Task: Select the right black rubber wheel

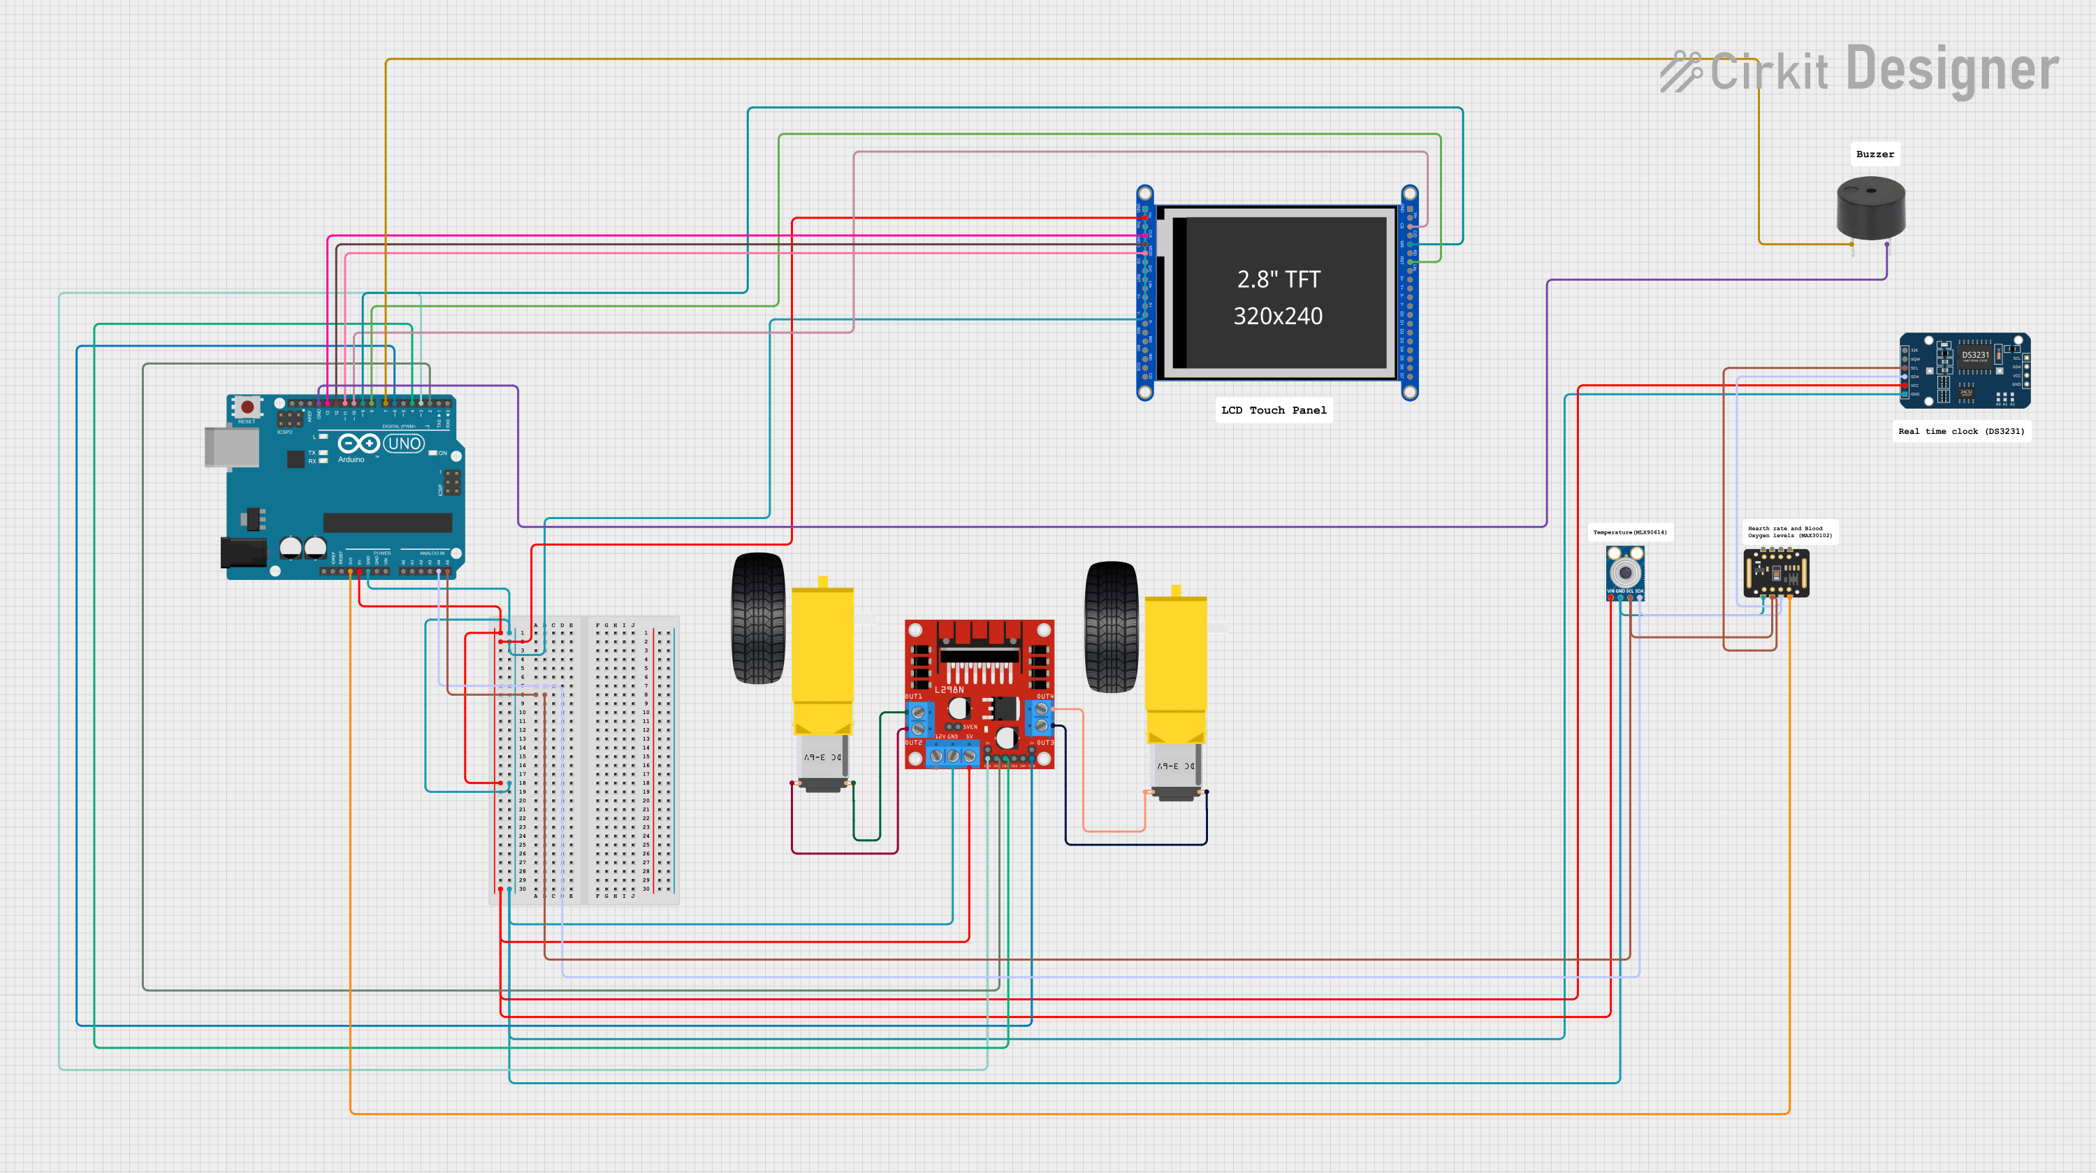Action: point(1112,627)
